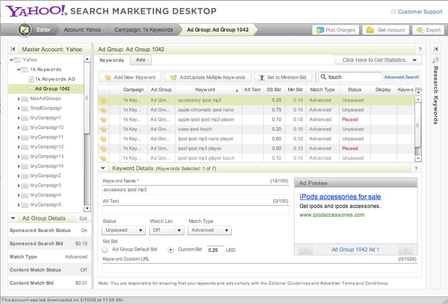Open the Match Type Advanced dropdown
Screen dimensions: 448x304
coord(209,230)
